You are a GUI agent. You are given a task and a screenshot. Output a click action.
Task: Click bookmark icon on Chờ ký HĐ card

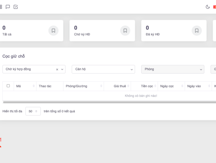point(125,31)
